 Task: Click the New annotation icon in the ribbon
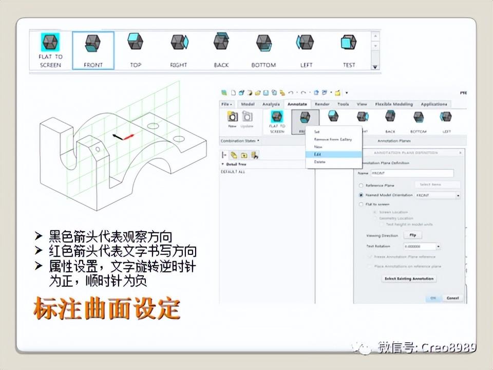pos(233,117)
